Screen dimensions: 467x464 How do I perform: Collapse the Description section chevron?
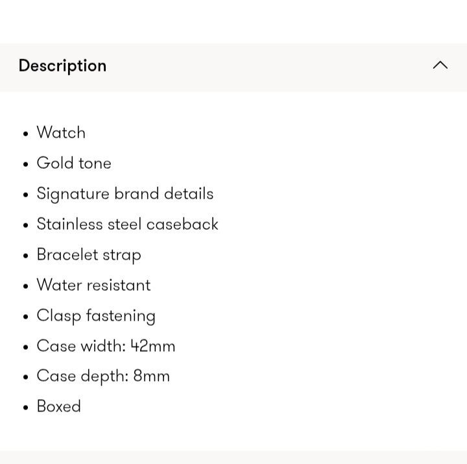coord(440,65)
